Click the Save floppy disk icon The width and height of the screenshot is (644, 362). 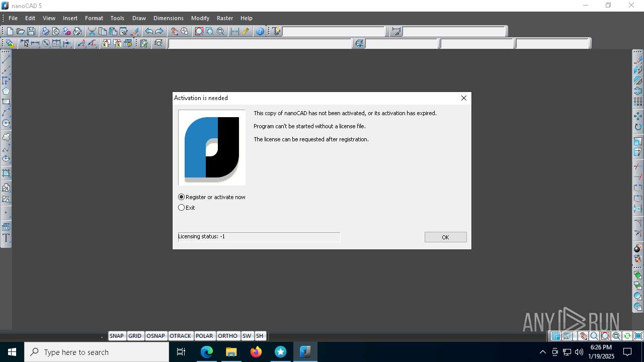31,31
